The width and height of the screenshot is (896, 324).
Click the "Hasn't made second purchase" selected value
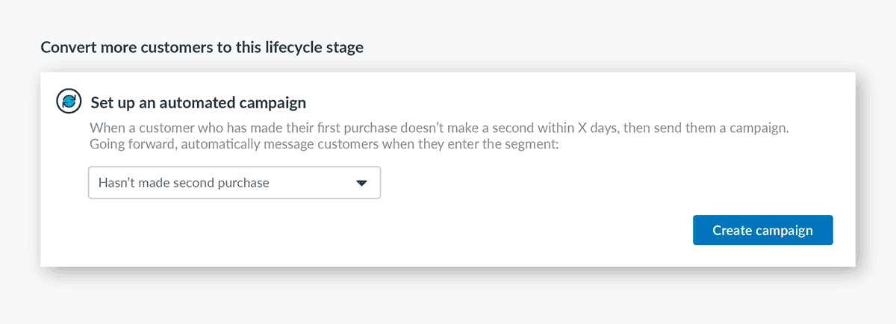tap(184, 182)
